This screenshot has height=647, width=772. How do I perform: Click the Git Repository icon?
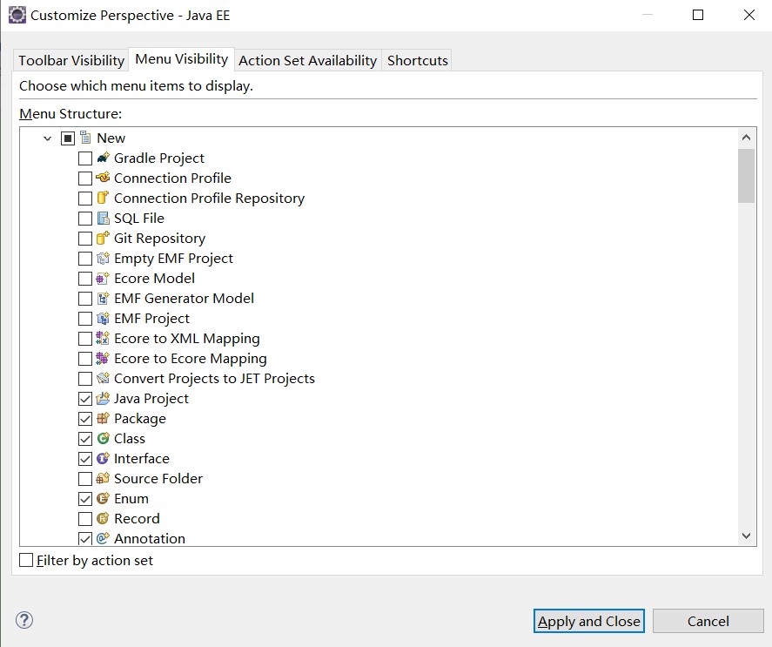coord(103,238)
